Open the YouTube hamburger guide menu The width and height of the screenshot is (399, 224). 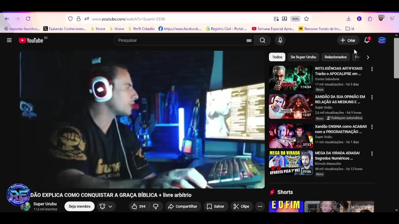[x=9, y=40]
